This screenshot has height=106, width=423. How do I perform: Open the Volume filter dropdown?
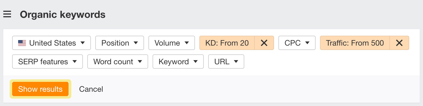172,43
